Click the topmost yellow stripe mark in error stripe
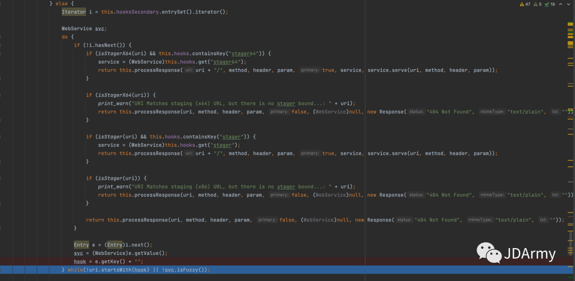The width and height of the screenshot is (575, 281). point(570,24)
